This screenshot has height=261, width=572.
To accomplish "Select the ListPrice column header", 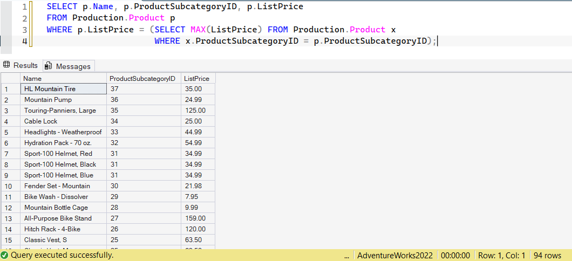I will click(x=198, y=78).
